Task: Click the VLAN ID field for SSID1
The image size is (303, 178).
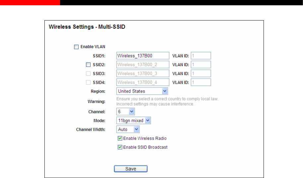Action: coord(201,56)
